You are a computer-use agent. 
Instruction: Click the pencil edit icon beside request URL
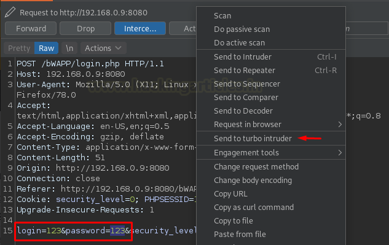pos(10,12)
